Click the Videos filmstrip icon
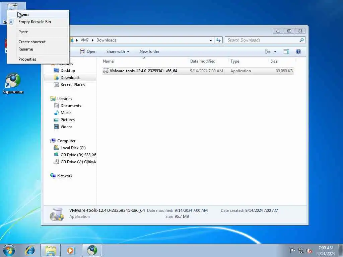343x257 pixels. [x=56, y=127]
